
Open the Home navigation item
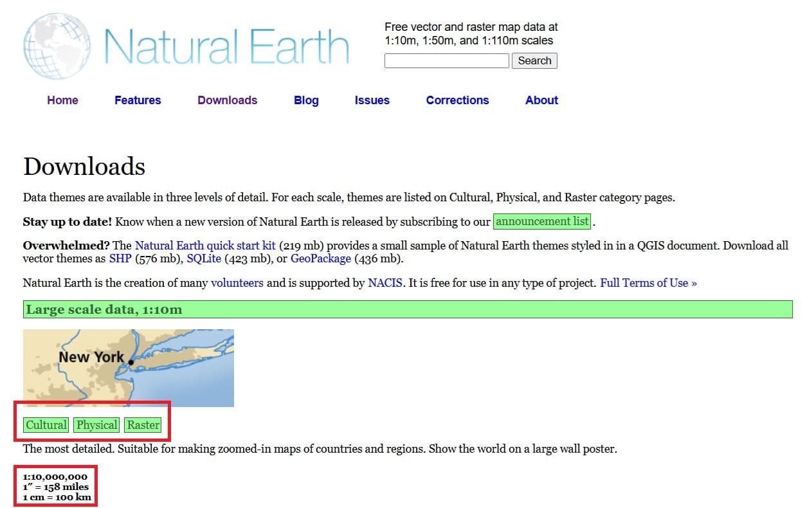tap(62, 100)
